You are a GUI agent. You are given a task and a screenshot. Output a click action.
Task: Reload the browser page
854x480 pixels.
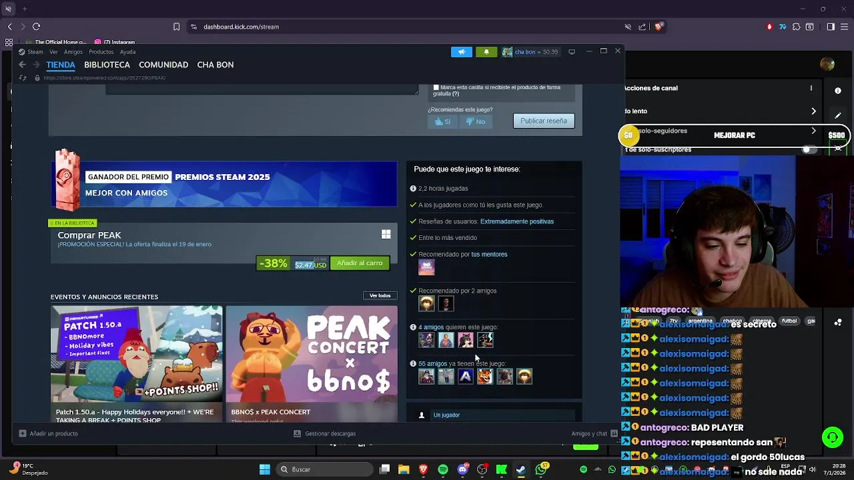[36, 27]
